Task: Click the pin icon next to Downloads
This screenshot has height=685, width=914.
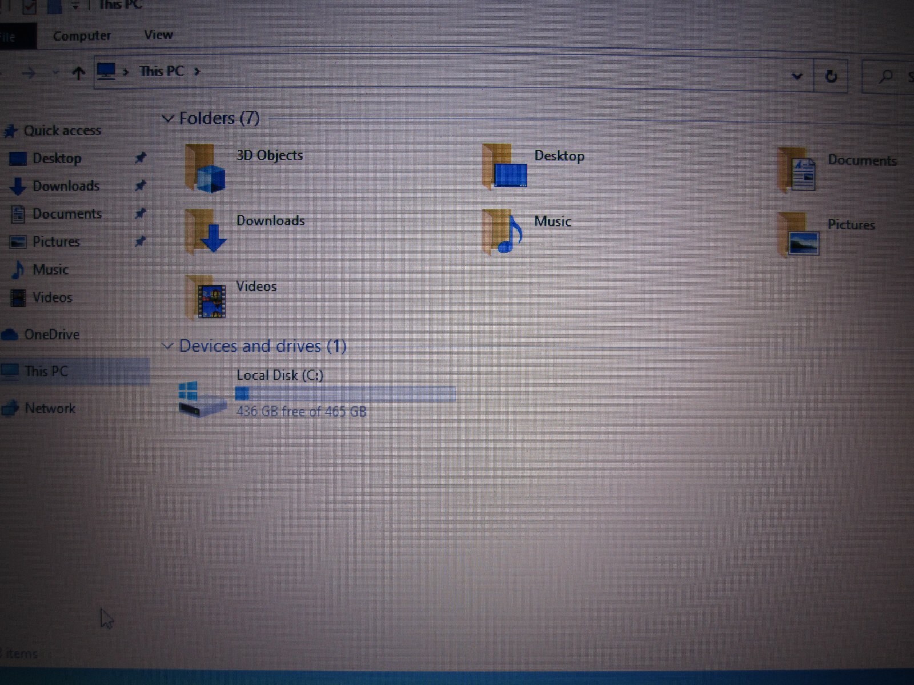Action: (140, 186)
